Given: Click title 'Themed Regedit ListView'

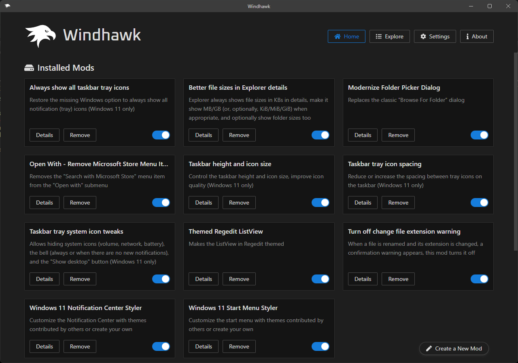Looking at the screenshot, I should tap(226, 232).
